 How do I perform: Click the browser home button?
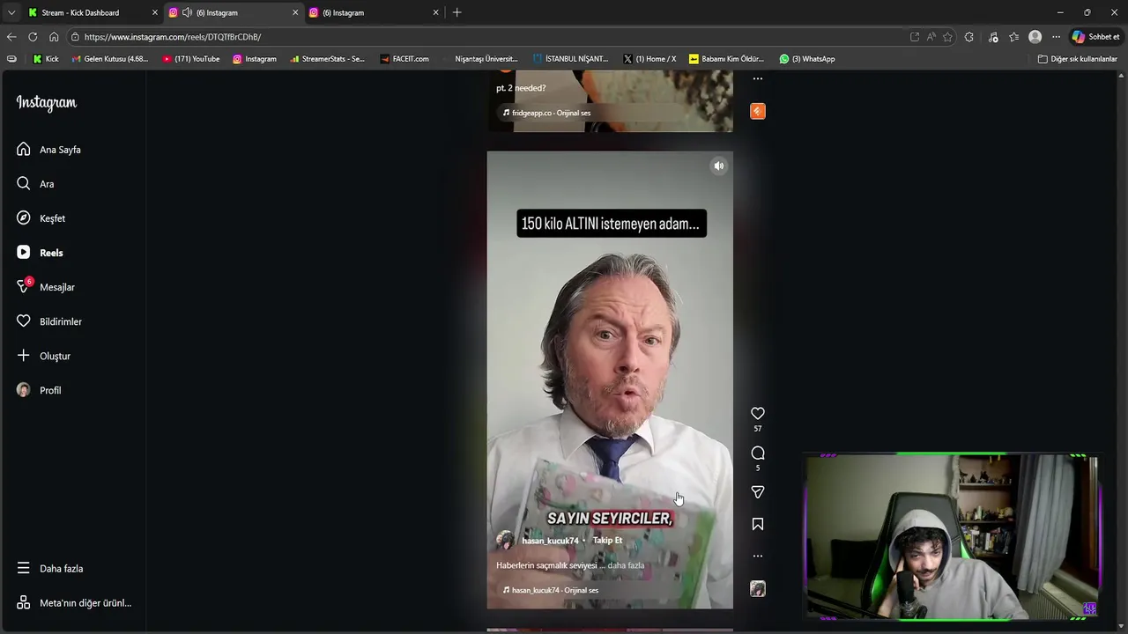click(x=54, y=37)
